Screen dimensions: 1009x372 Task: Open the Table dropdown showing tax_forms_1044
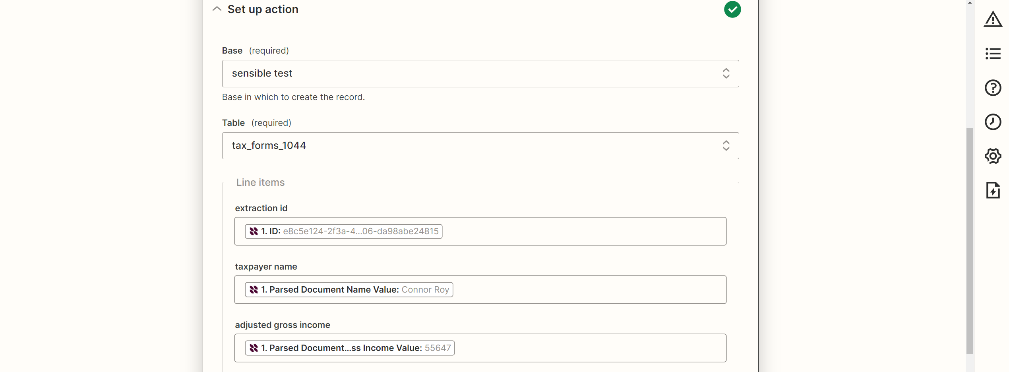coord(480,146)
